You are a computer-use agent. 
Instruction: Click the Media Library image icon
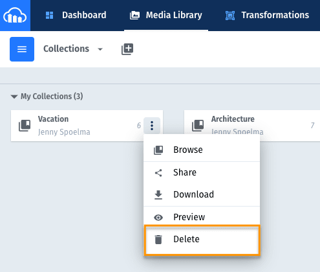[134, 16]
